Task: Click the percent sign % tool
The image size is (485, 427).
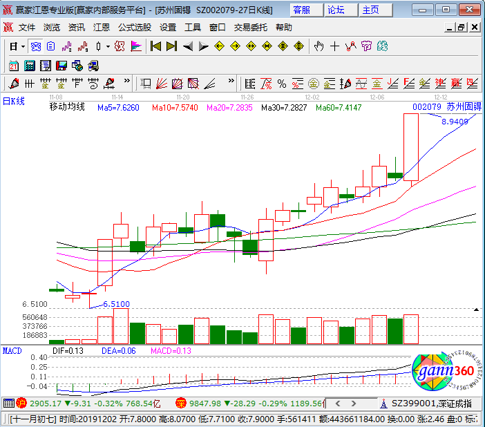Action: [282, 84]
